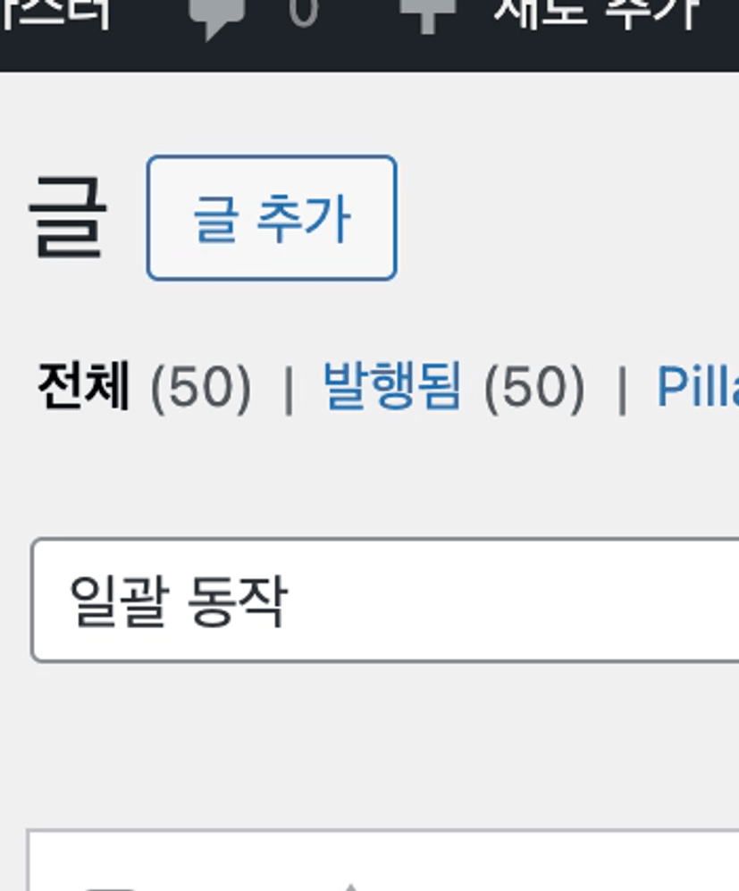Click the plus icon in admin bar
This screenshot has width=739, height=891.
(427, 13)
